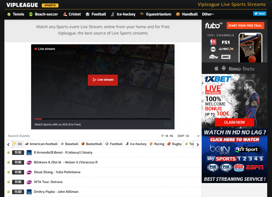The width and height of the screenshot is (272, 197).
Task: Click the video progress bar
Action: (103, 119)
